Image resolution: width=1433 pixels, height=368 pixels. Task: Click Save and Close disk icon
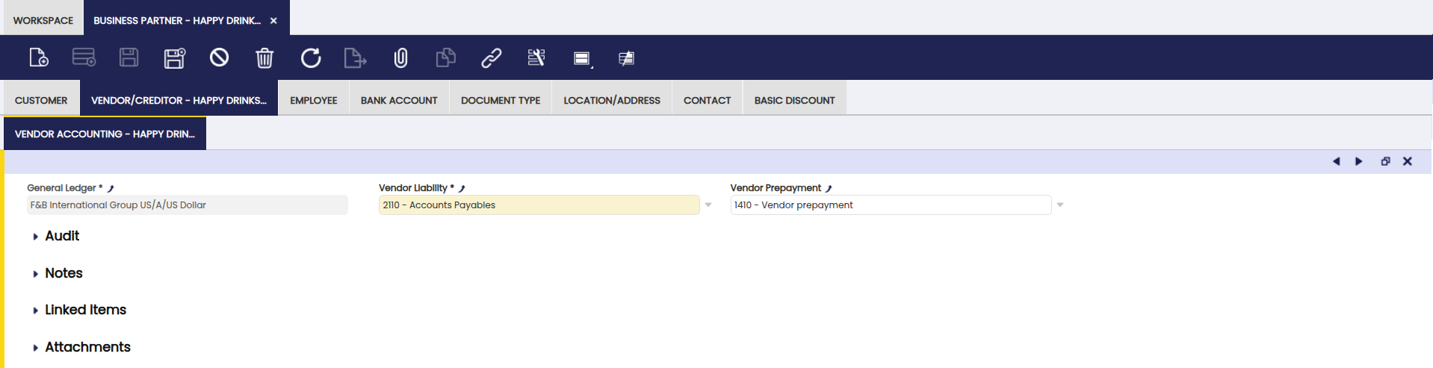click(174, 57)
